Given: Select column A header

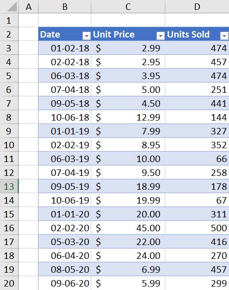Looking at the screenshot, I should tap(29, 6).
